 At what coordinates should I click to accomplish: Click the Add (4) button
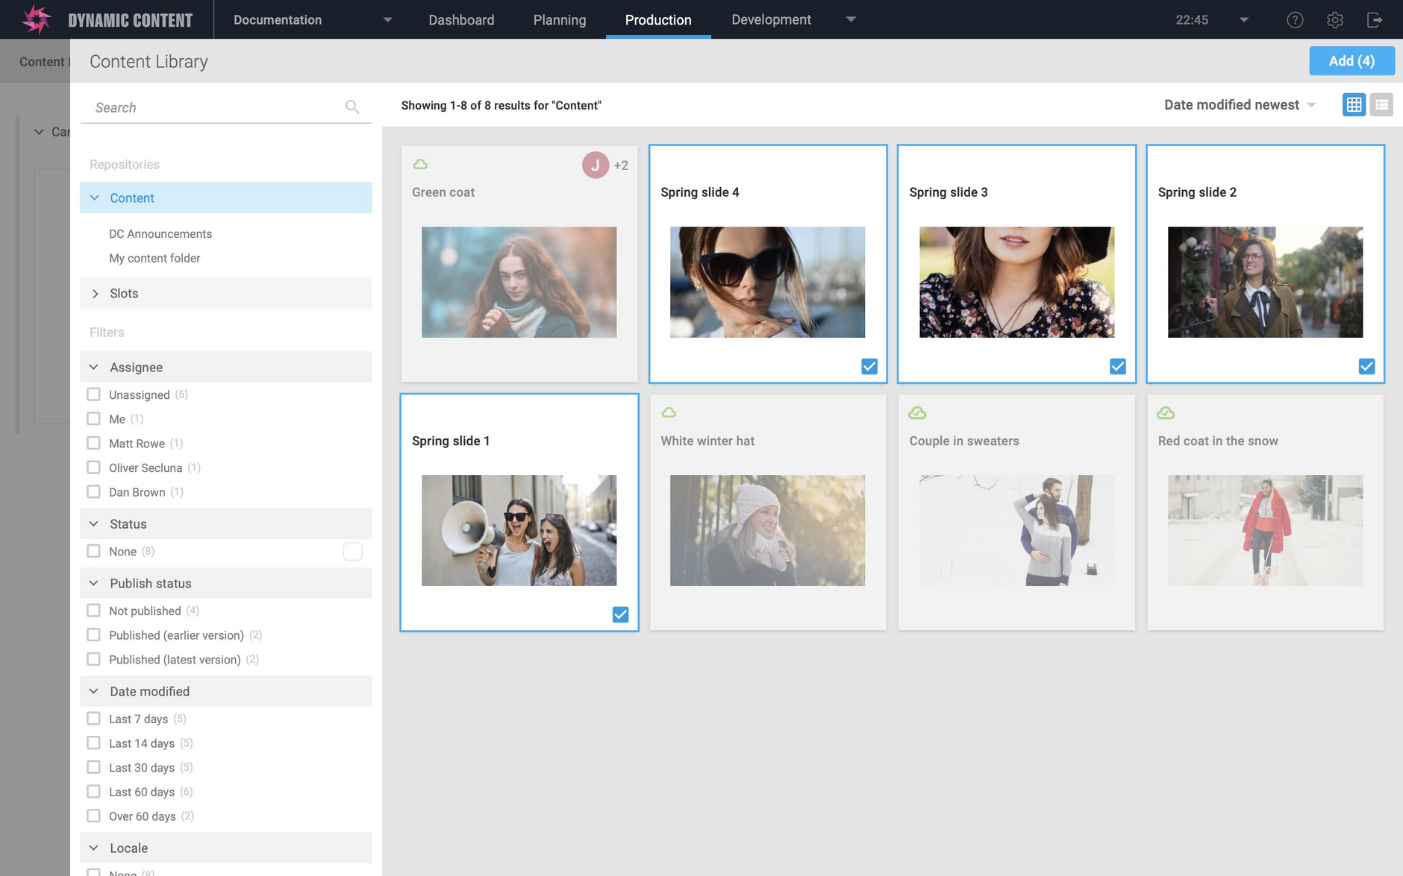click(x=1352, y=61)
